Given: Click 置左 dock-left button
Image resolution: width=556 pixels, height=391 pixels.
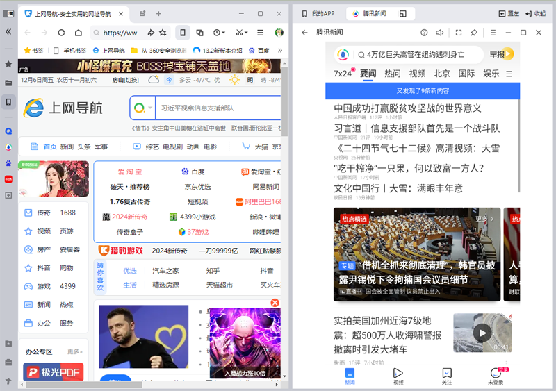Looking at the screenshot, I should [x=509, y=13].
